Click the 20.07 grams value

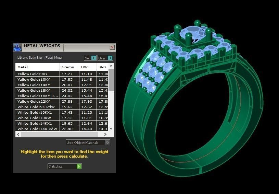[67, 85]
